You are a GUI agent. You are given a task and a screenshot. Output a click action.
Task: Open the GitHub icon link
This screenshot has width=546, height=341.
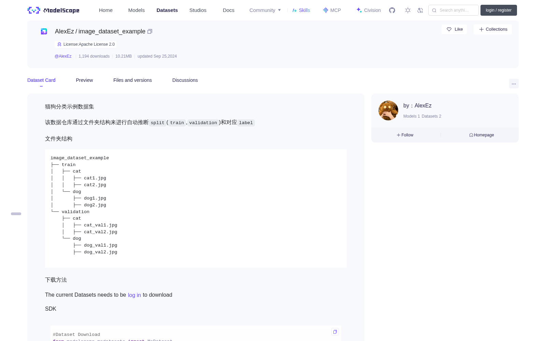(x=392, y=10)
